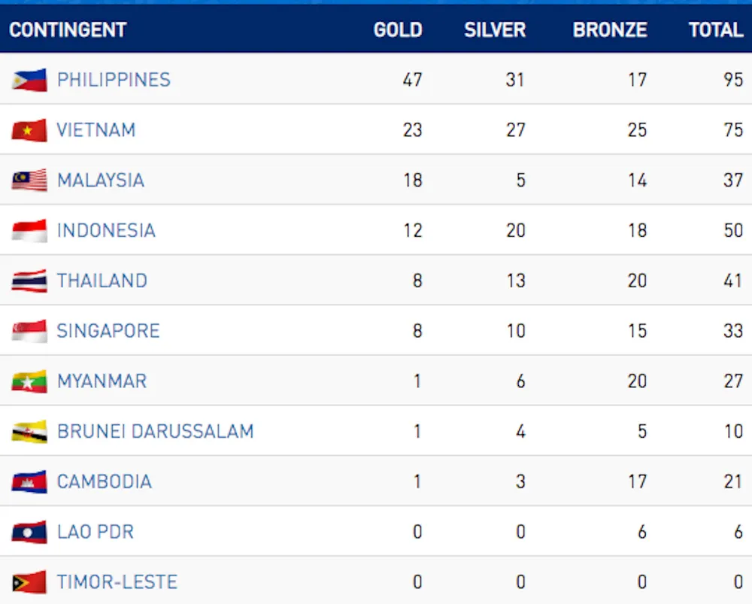
Task: Open the PHILIPPINES contingent link
Action: (x=114, y=80)
